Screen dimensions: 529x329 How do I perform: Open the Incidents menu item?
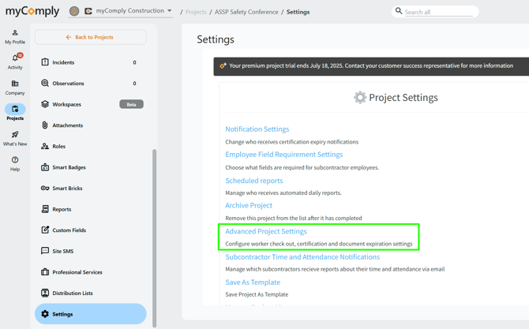click(x=63, y=62)
